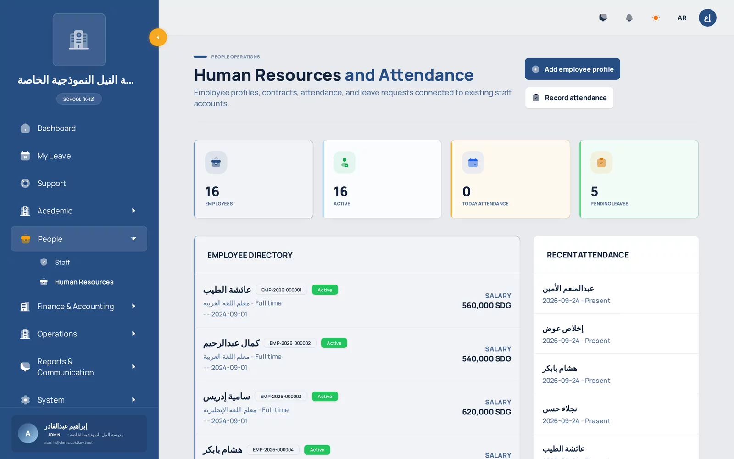This screenshot has width=734, height=459.
Task: Click the Support lifebuoy icon
Action: (x=25, y=184)
